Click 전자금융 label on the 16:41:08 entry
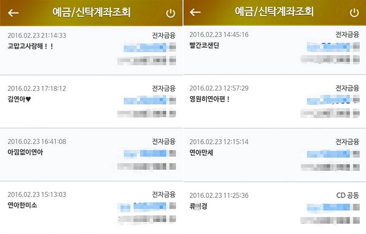Screen dimensions: 366x234 tap(164, 142)
